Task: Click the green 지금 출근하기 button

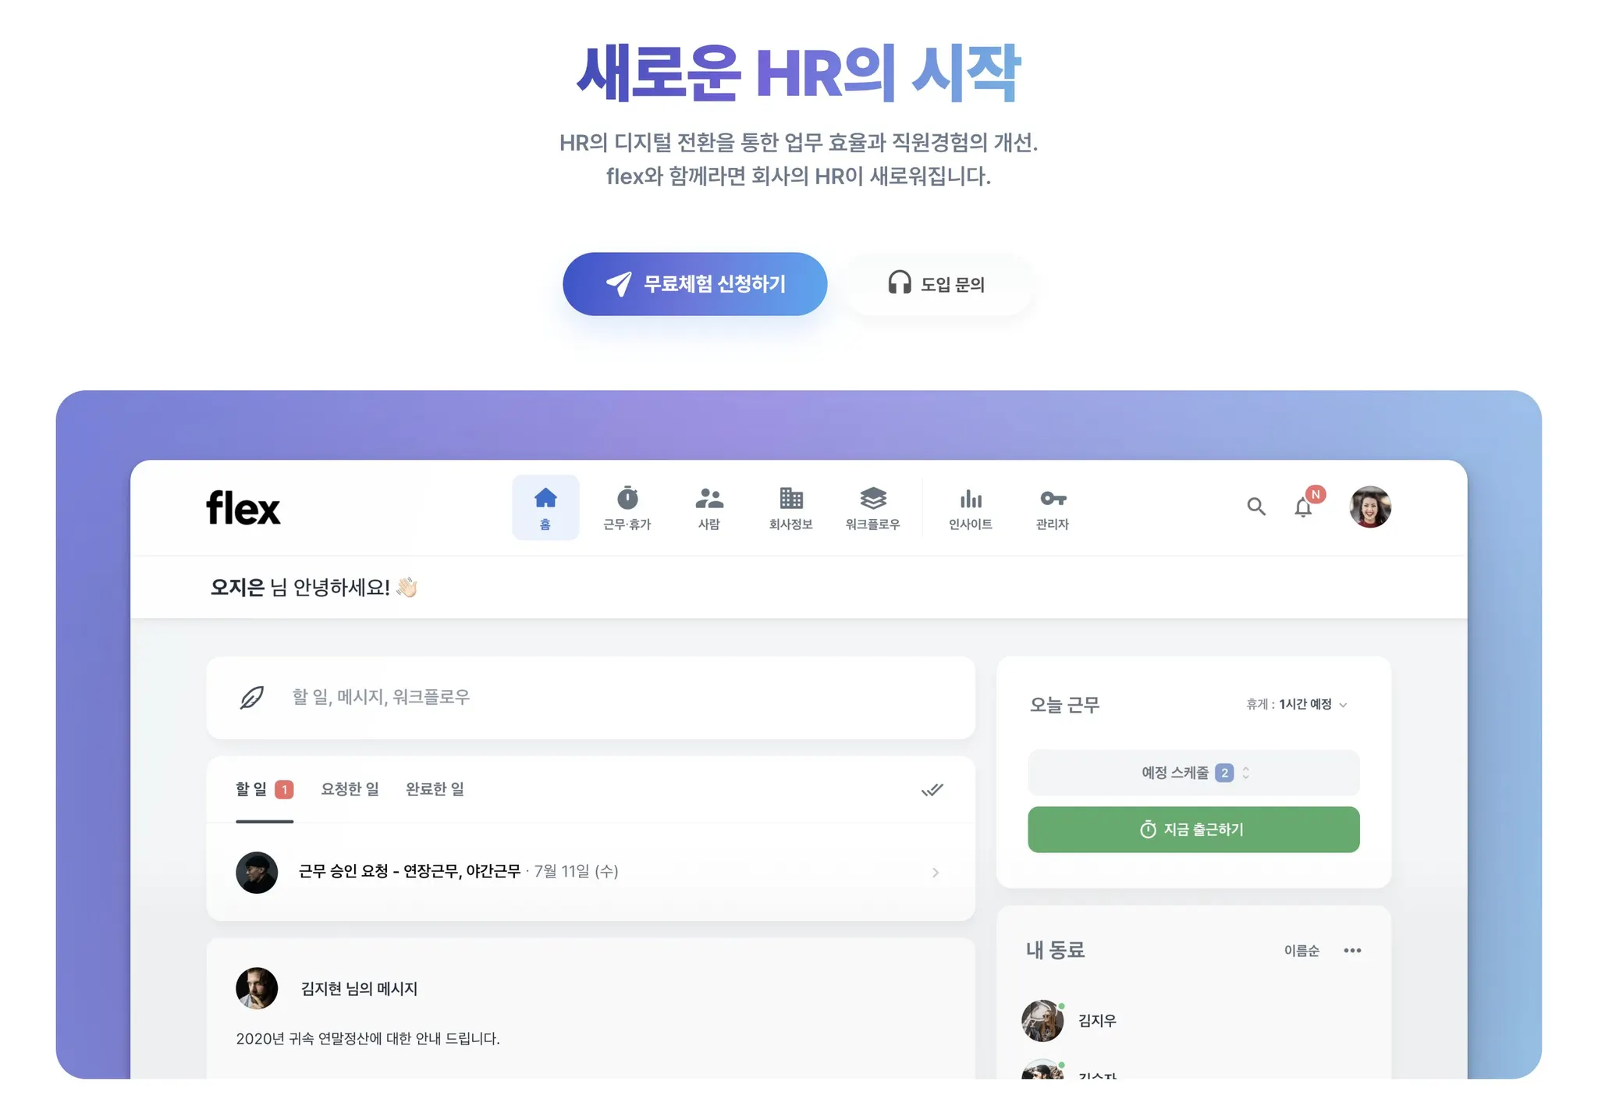Action: [1194, 830]
